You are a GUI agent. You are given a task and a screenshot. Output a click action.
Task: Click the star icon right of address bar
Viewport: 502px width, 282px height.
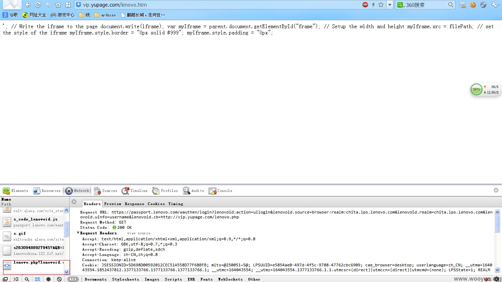point(381,5)
